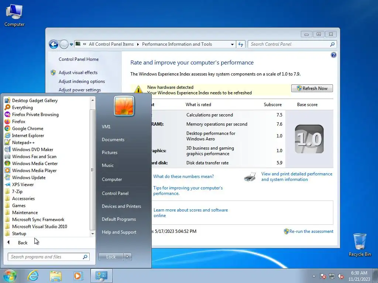The image size is (378, 283).
Task: Open View and print detailed performance link
Action: [x=297, y=177]
